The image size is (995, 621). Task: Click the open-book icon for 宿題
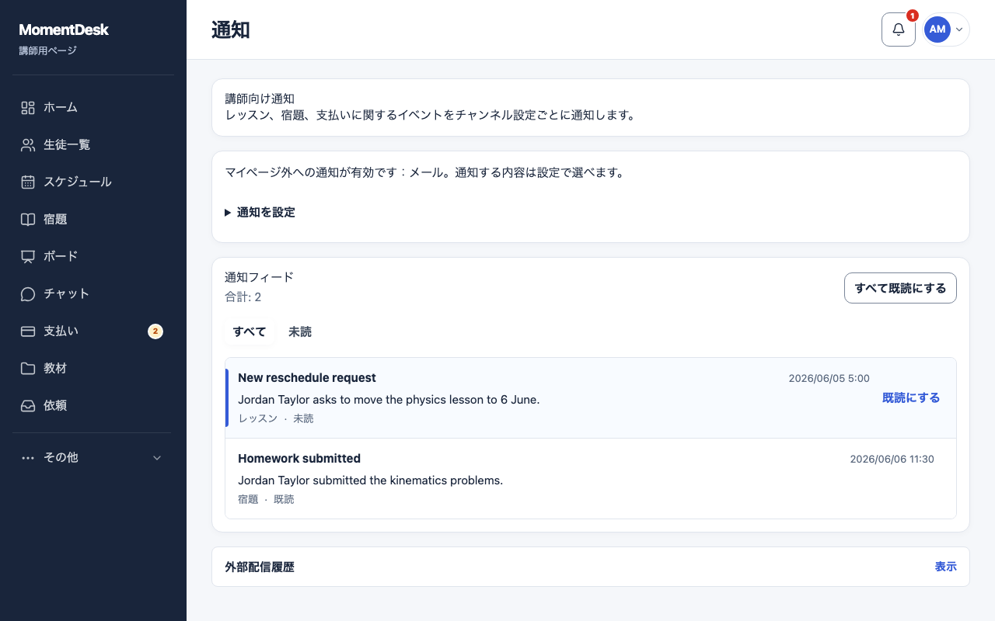pyautogui.click(x=28, y=220)
